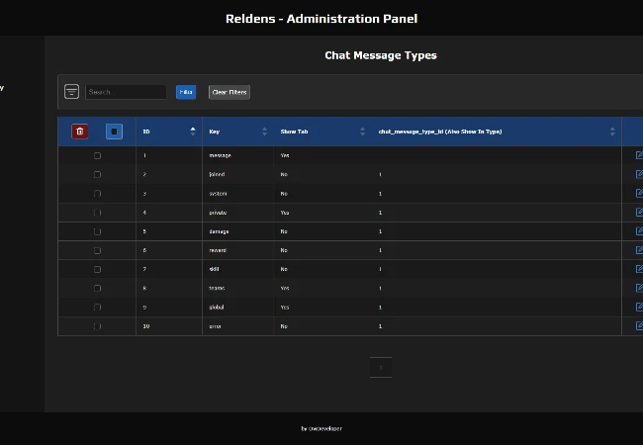Viewport: 643px width, 445px height.
Task: Check the checkbox for the message row
Action: coord(97,155)
